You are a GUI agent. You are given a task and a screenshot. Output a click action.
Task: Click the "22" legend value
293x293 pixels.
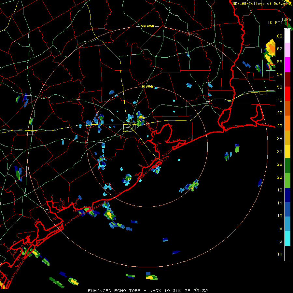tap(280, 177)
